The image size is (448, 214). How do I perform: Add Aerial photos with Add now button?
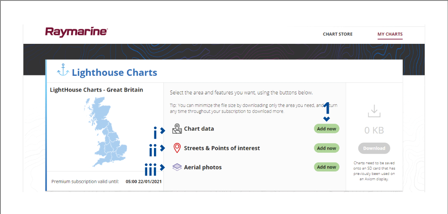[x=326, y=167]
